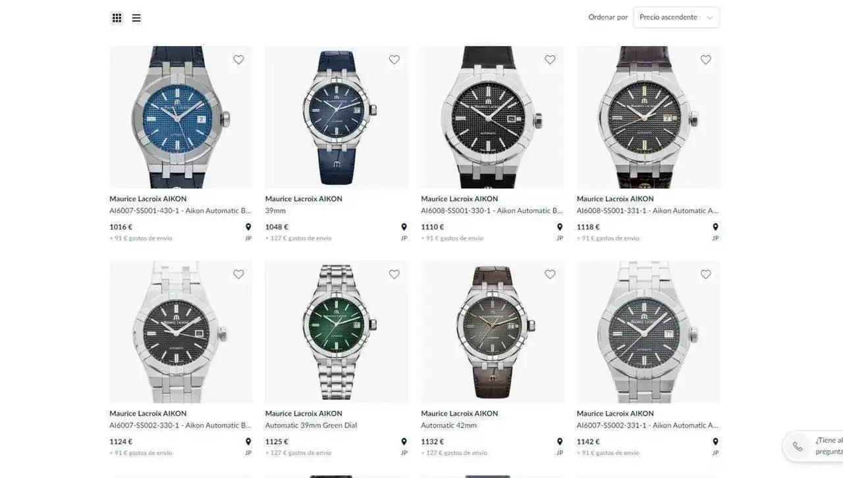Click the heart on the 1142 € AIKON

pos(706,274)
